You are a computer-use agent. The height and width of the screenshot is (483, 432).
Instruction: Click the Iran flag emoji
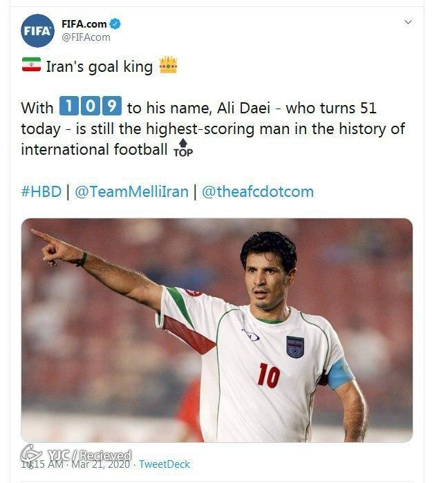tap(30, 66)
